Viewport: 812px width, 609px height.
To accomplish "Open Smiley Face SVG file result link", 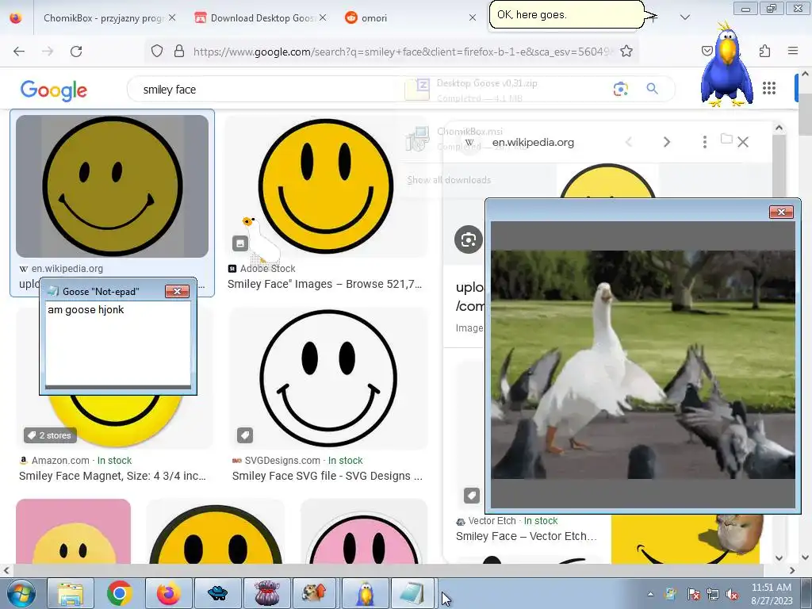I will click(327, 476).
